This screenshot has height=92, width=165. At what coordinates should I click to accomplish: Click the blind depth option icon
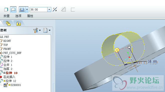point(22,10)
